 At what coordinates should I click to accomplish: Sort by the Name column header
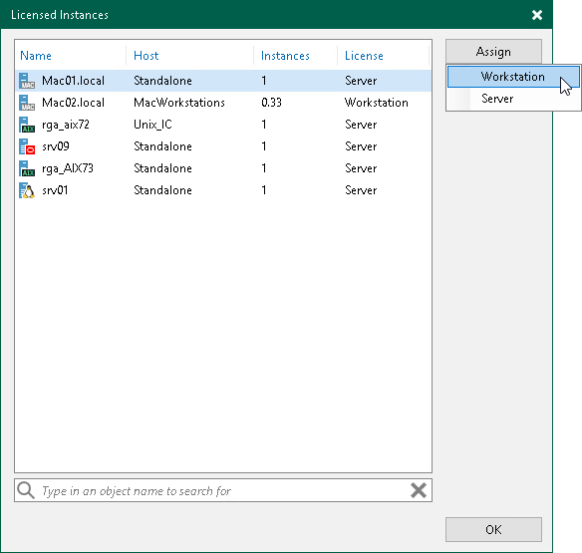[36, 56]
